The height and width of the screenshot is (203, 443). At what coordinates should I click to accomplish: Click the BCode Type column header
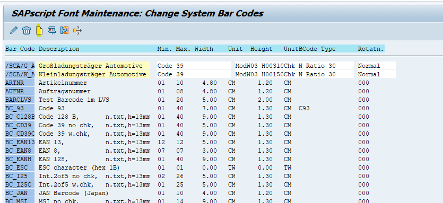click(x=317, y=49)
